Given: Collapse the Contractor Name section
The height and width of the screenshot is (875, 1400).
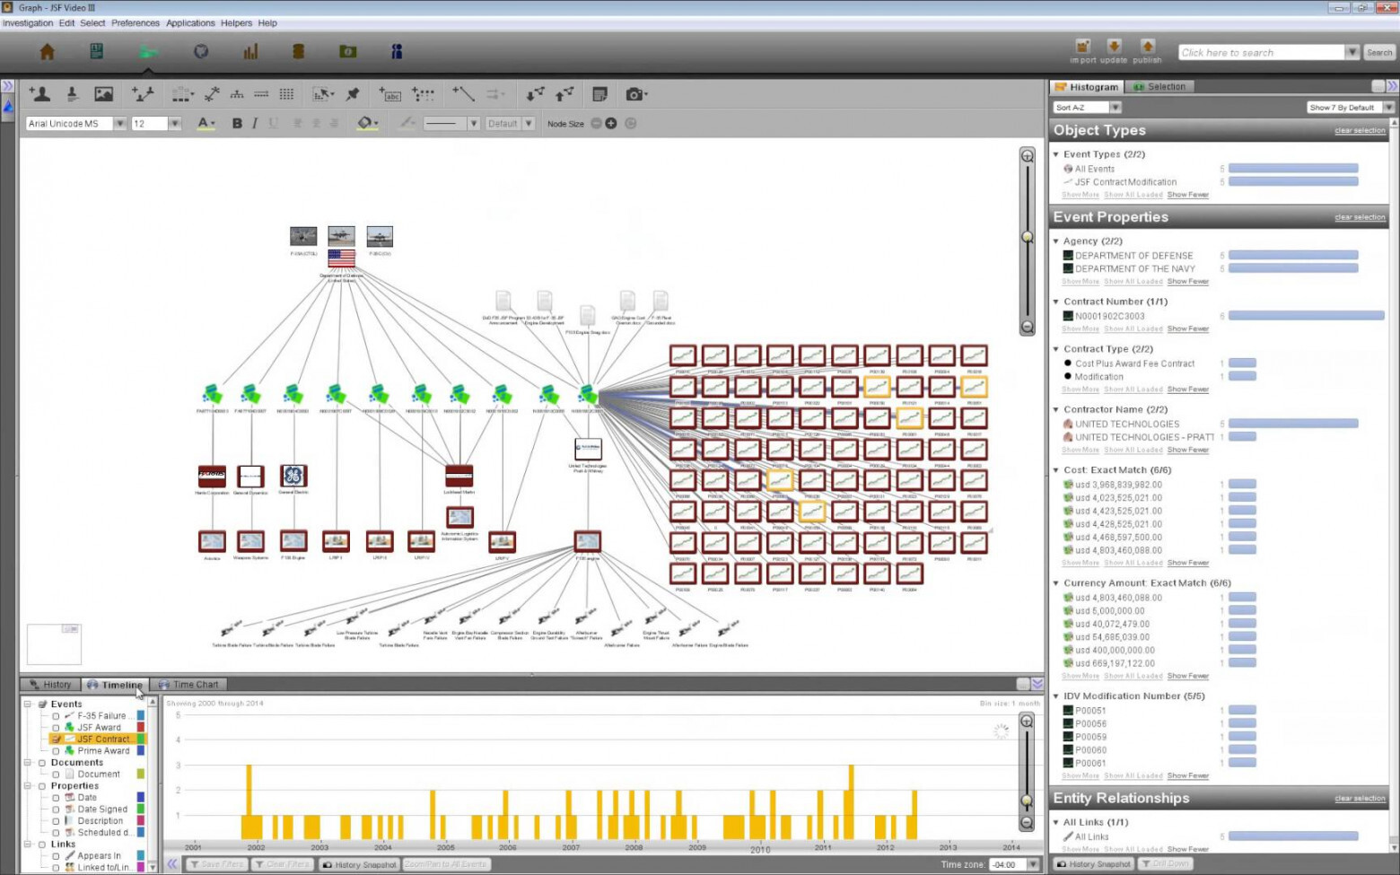Looking at the screenshot, I should coord(1056,409).
